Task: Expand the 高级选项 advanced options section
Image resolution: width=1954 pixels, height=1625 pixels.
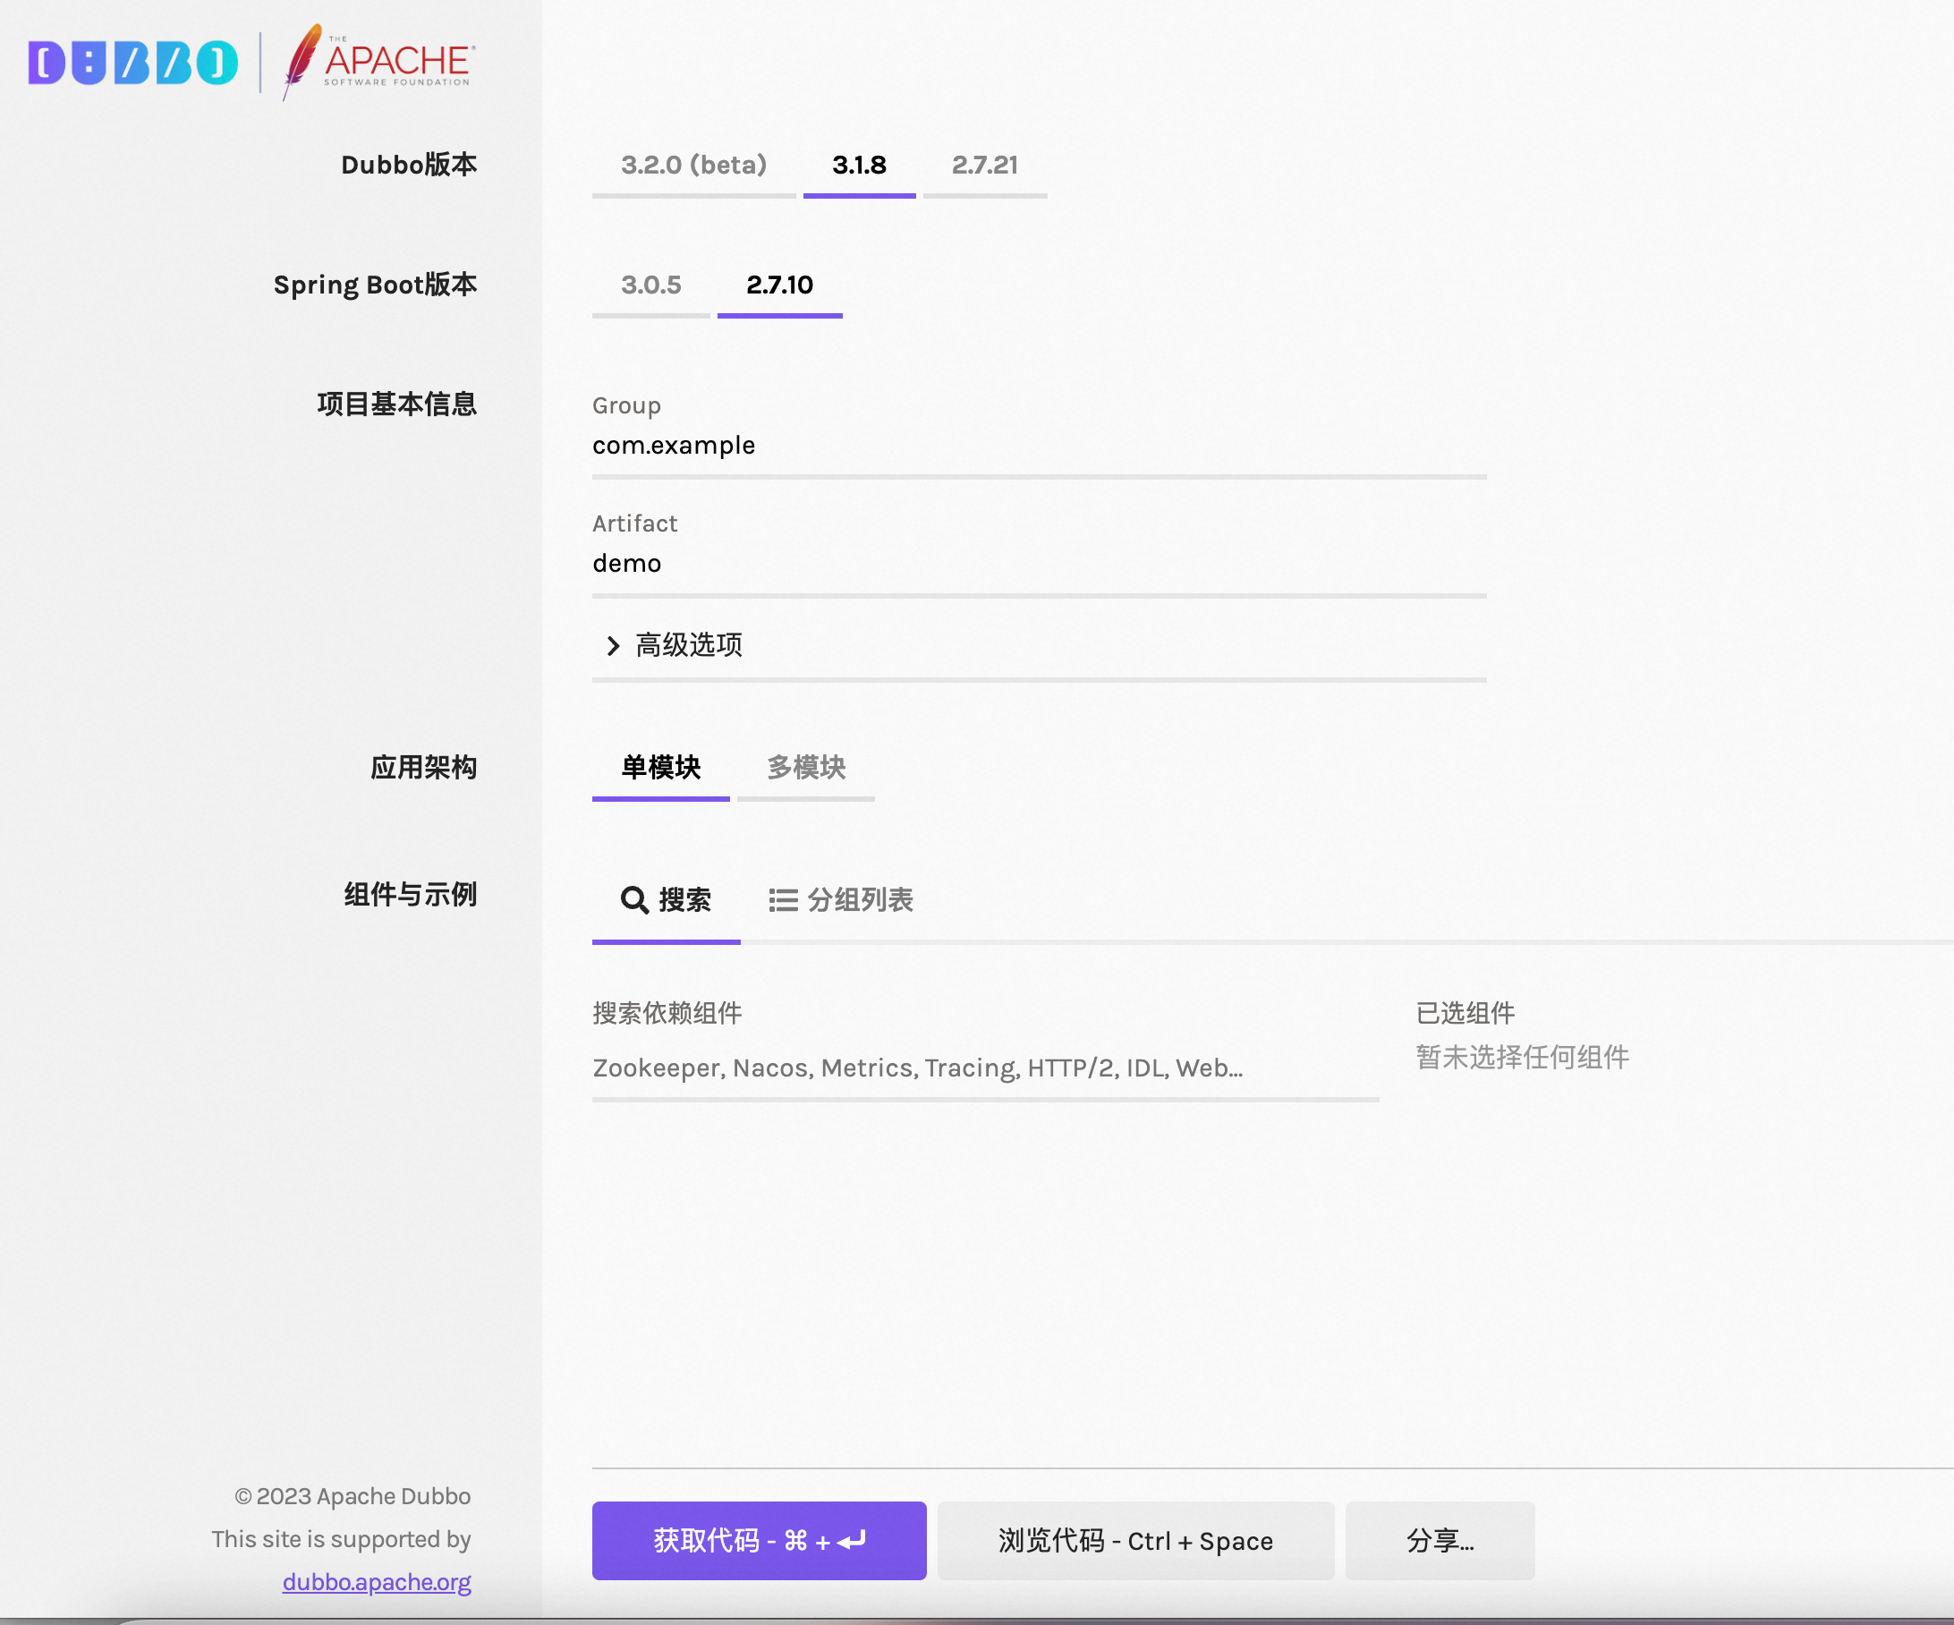Action: pos(688,645)
